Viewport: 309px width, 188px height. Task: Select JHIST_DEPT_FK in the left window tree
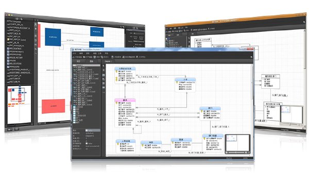tap(14, 76)
